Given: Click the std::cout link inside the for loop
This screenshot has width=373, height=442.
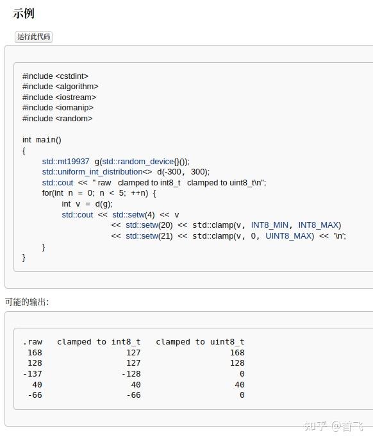Looking at the screenshot, I should pyautogui.click(x=77, y=215).
